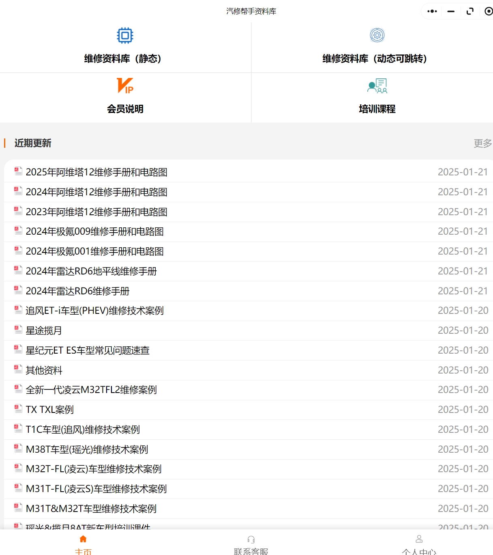Open T1C车型(追风)维修技术案例 entry

point(83,429)
